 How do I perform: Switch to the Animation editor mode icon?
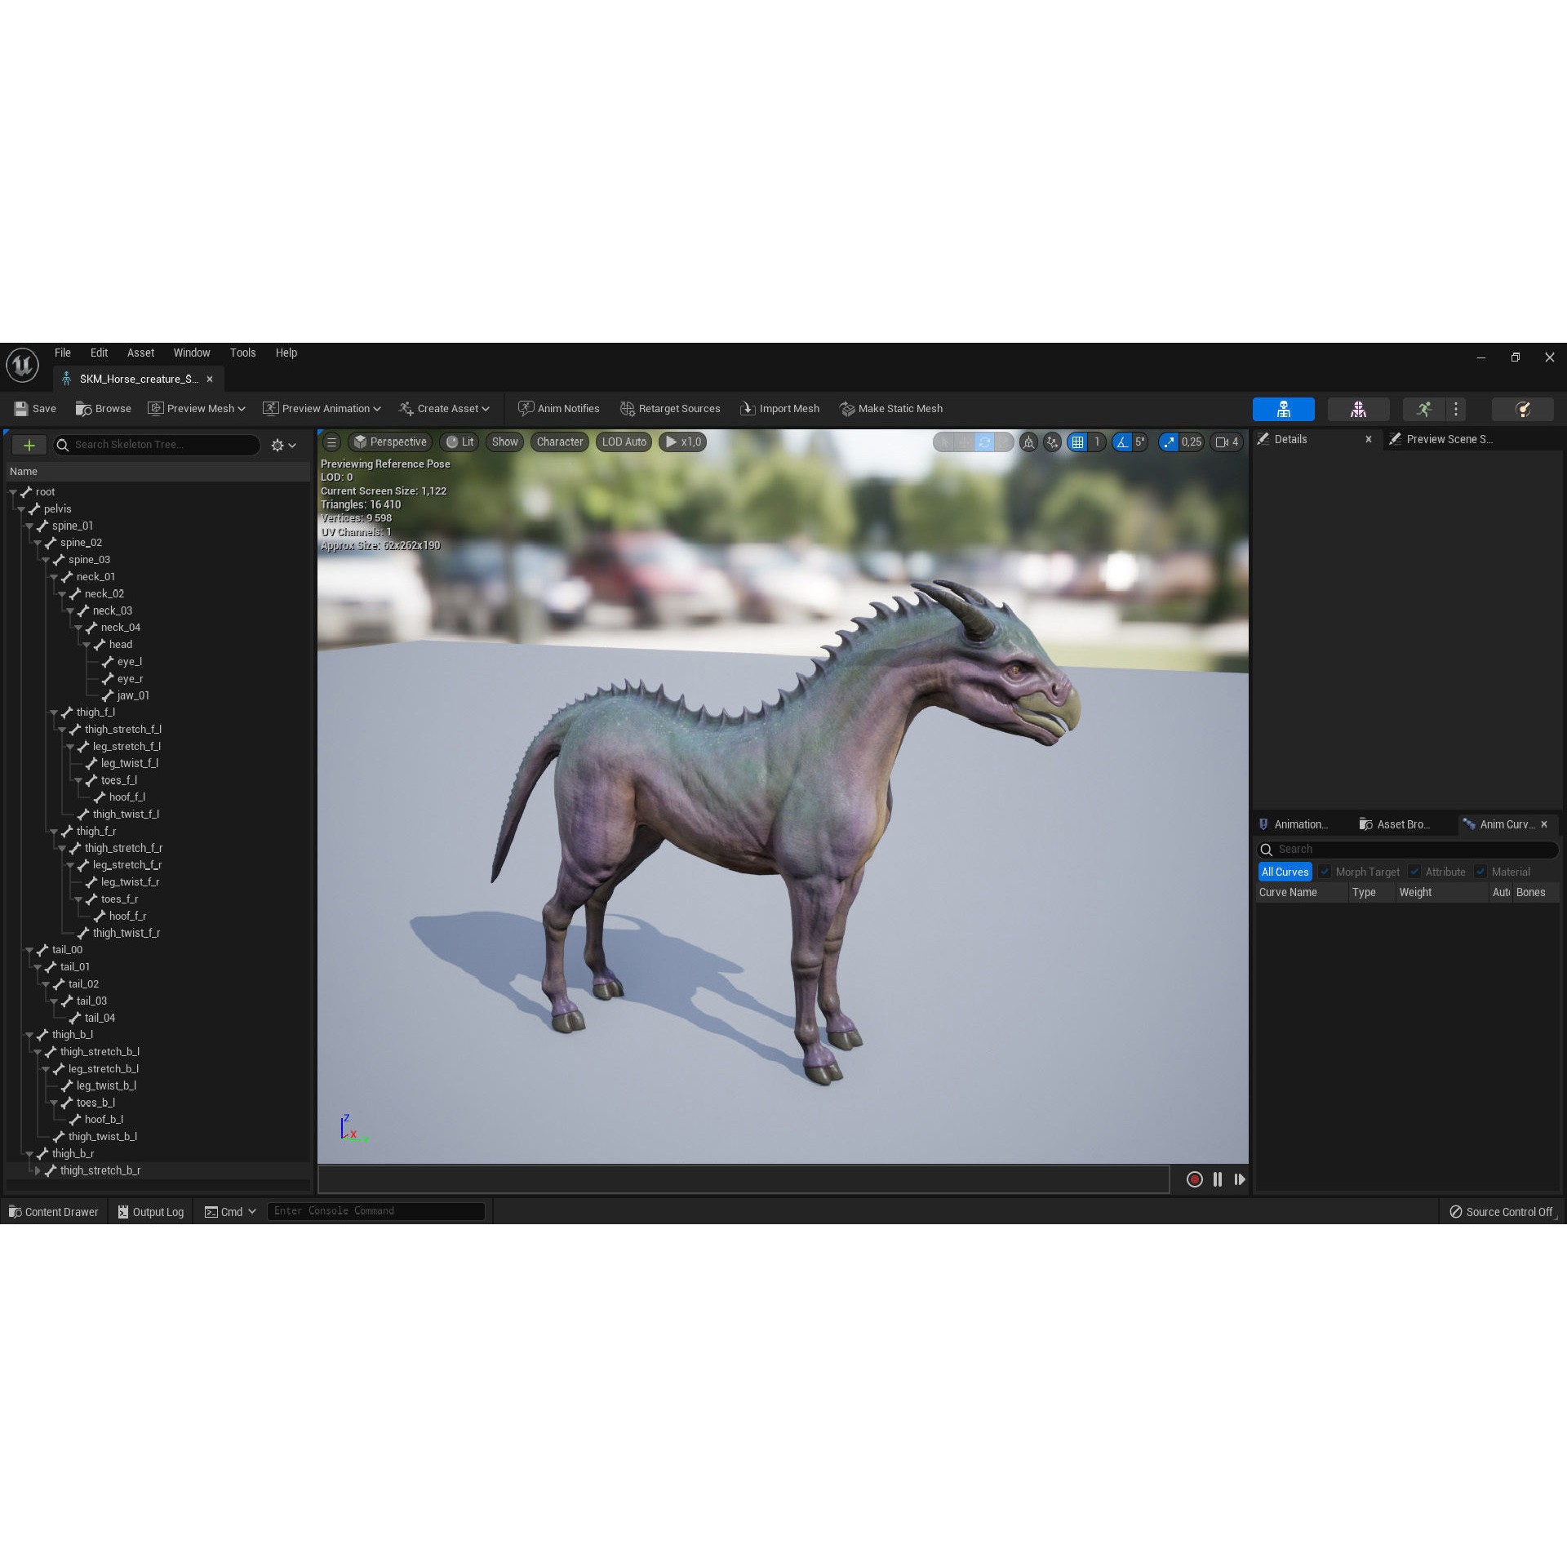coord(1424,409)
